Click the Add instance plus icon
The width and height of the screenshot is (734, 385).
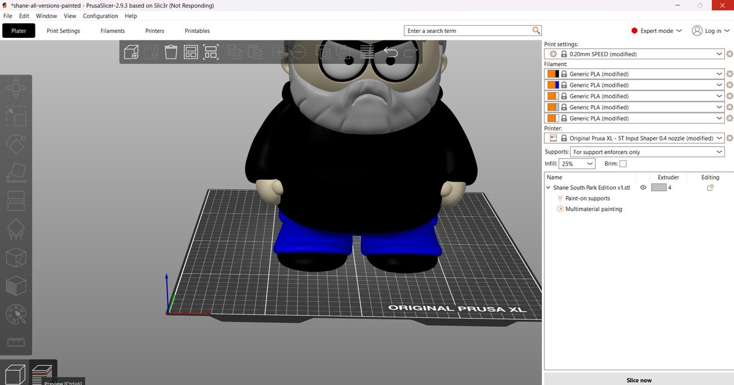278,53
